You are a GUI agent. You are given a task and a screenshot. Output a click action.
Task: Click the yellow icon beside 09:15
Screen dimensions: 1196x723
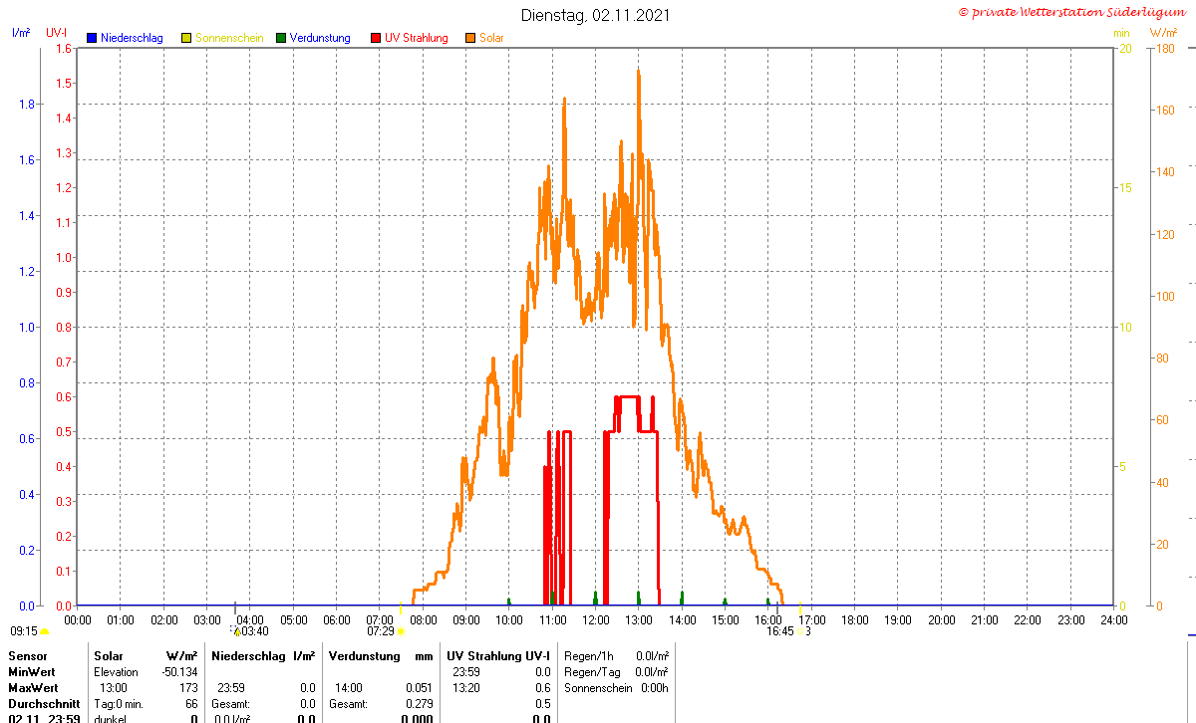pos(44,631)
